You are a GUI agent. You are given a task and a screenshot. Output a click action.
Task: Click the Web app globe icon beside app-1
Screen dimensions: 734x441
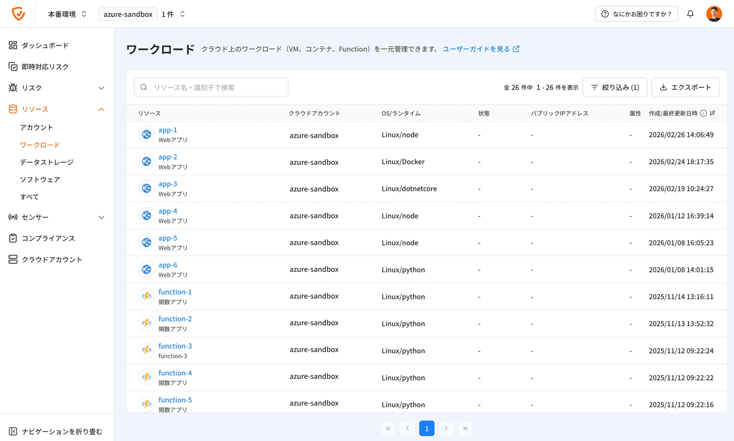pos(146,134)
